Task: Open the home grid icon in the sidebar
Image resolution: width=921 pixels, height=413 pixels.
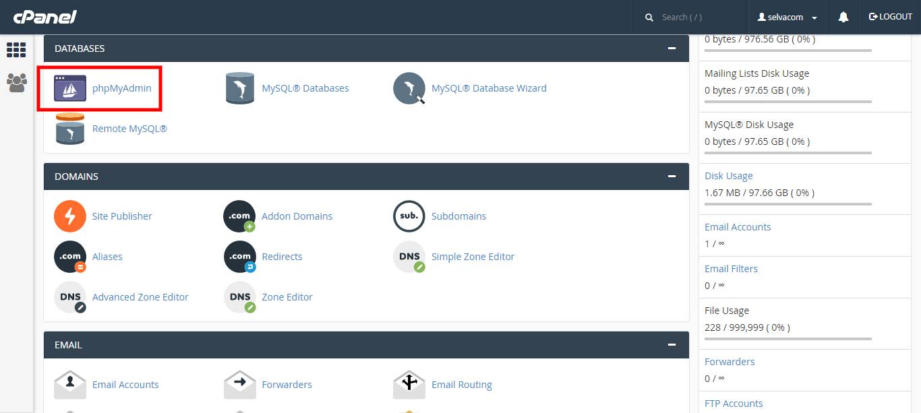Action: [x=16, y=50]
